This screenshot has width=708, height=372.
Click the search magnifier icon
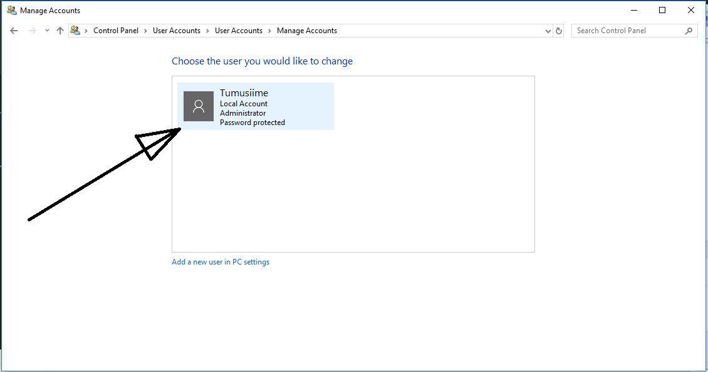pyautogui.click(x=688, y=30)
